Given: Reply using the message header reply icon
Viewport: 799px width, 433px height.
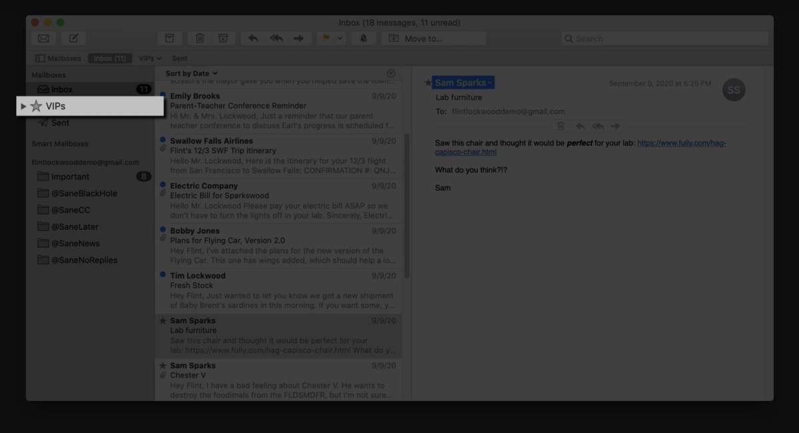Looking at the screenshot, I should tap(580, 126).
